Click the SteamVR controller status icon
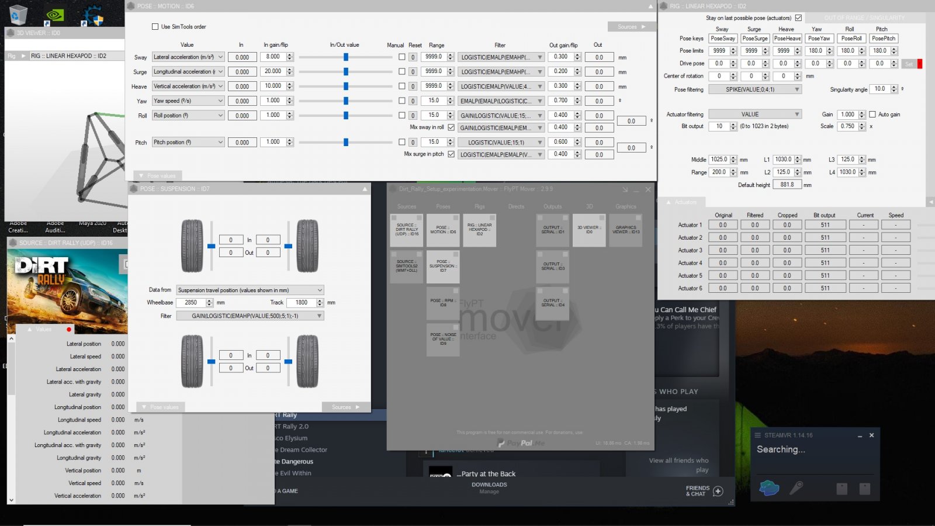The width and height of the screenshot is (935, 526). [796, 487]
